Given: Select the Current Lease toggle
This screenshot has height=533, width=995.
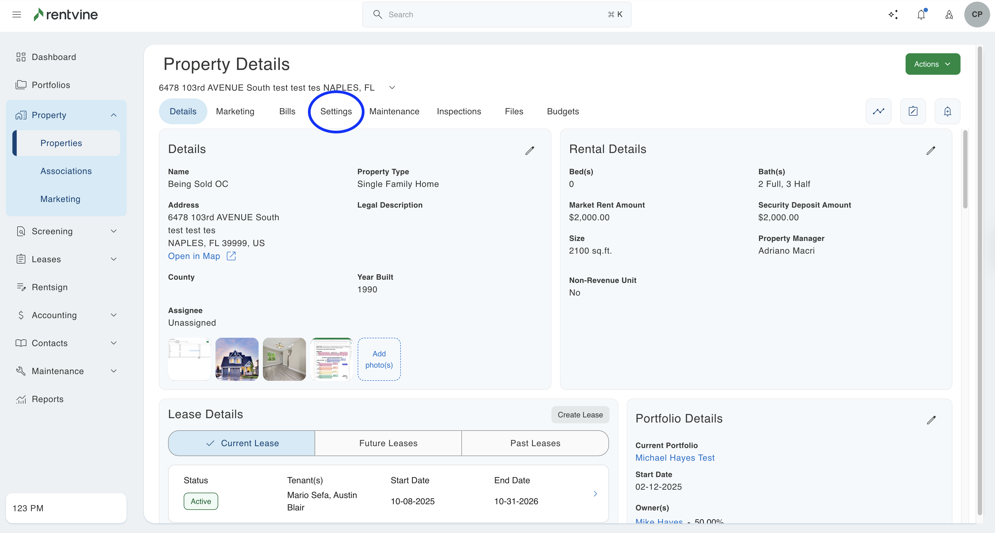Looking at the screenshot, I should (242, 443).
